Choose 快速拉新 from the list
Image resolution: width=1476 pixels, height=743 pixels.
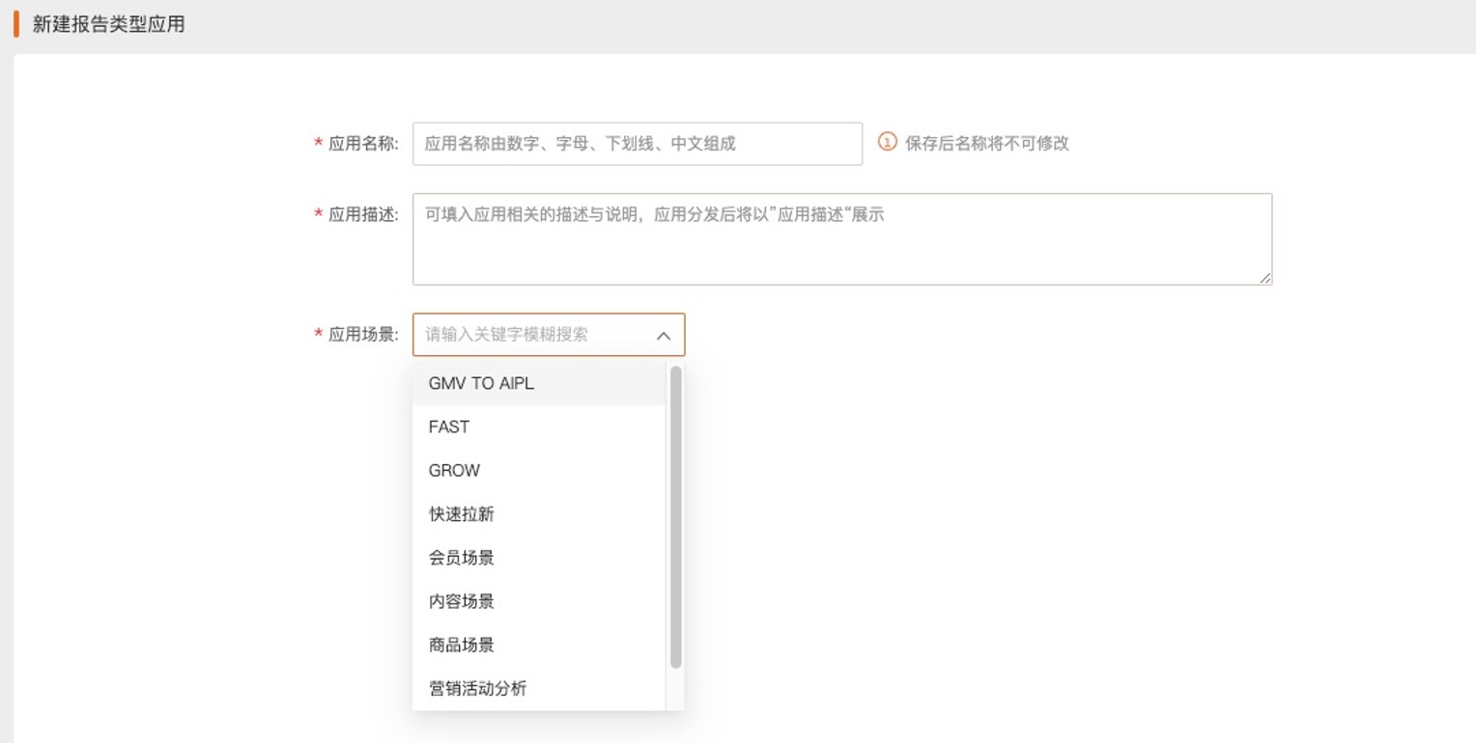click(x=539, y=514)
